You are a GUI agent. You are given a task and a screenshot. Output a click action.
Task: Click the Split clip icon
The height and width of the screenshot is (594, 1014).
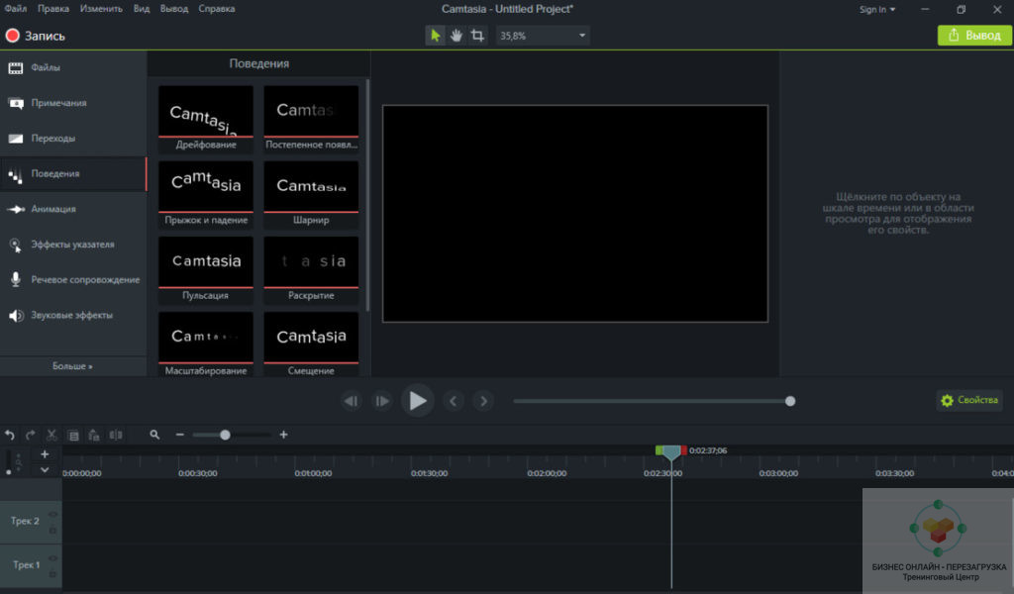tap(116, 435)
